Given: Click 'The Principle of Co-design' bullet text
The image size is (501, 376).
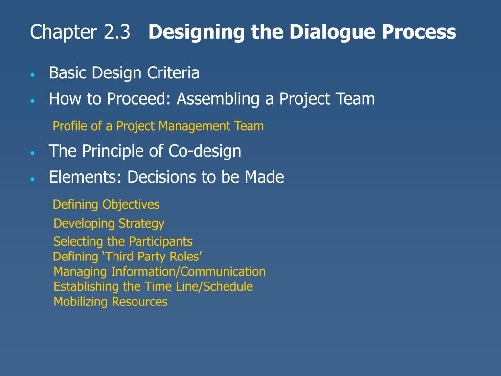Looking at the screenshot, I should [145, 151].
